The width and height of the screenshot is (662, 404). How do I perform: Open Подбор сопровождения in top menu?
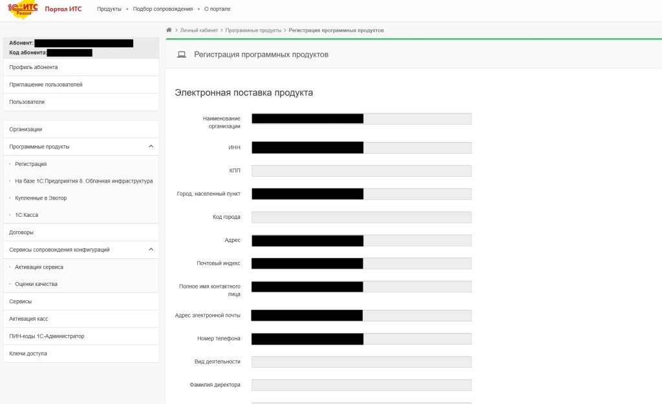pos(162,9)
